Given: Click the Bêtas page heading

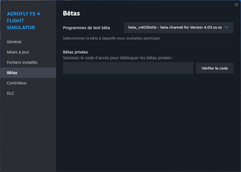Looking at the screenshot, I should [71, 13].
